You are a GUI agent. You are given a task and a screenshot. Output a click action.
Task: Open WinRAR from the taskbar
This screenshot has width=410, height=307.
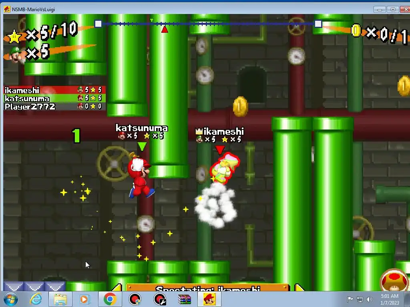[185, 299]
